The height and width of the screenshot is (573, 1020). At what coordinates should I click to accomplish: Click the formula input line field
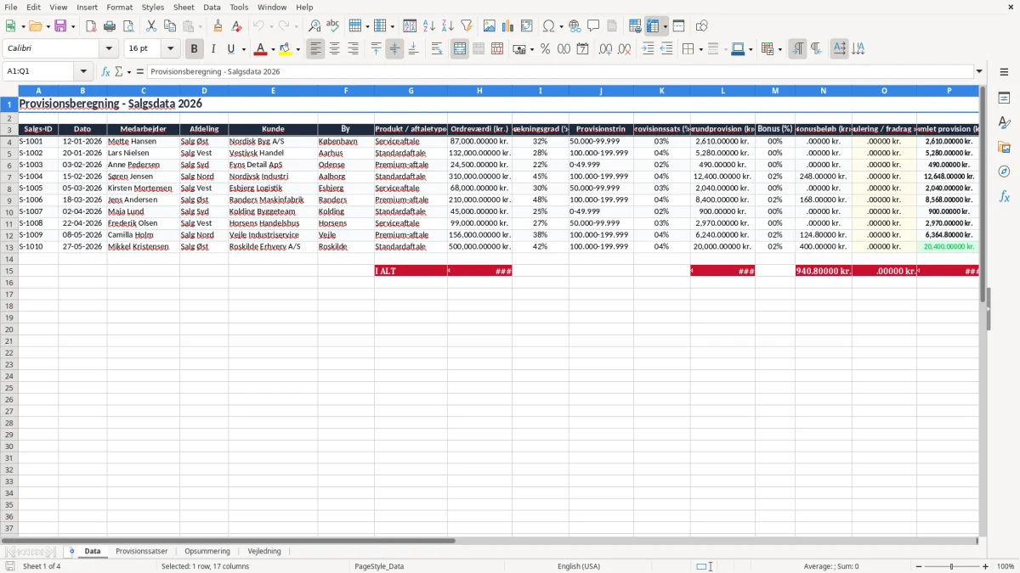tap(559, 72)
